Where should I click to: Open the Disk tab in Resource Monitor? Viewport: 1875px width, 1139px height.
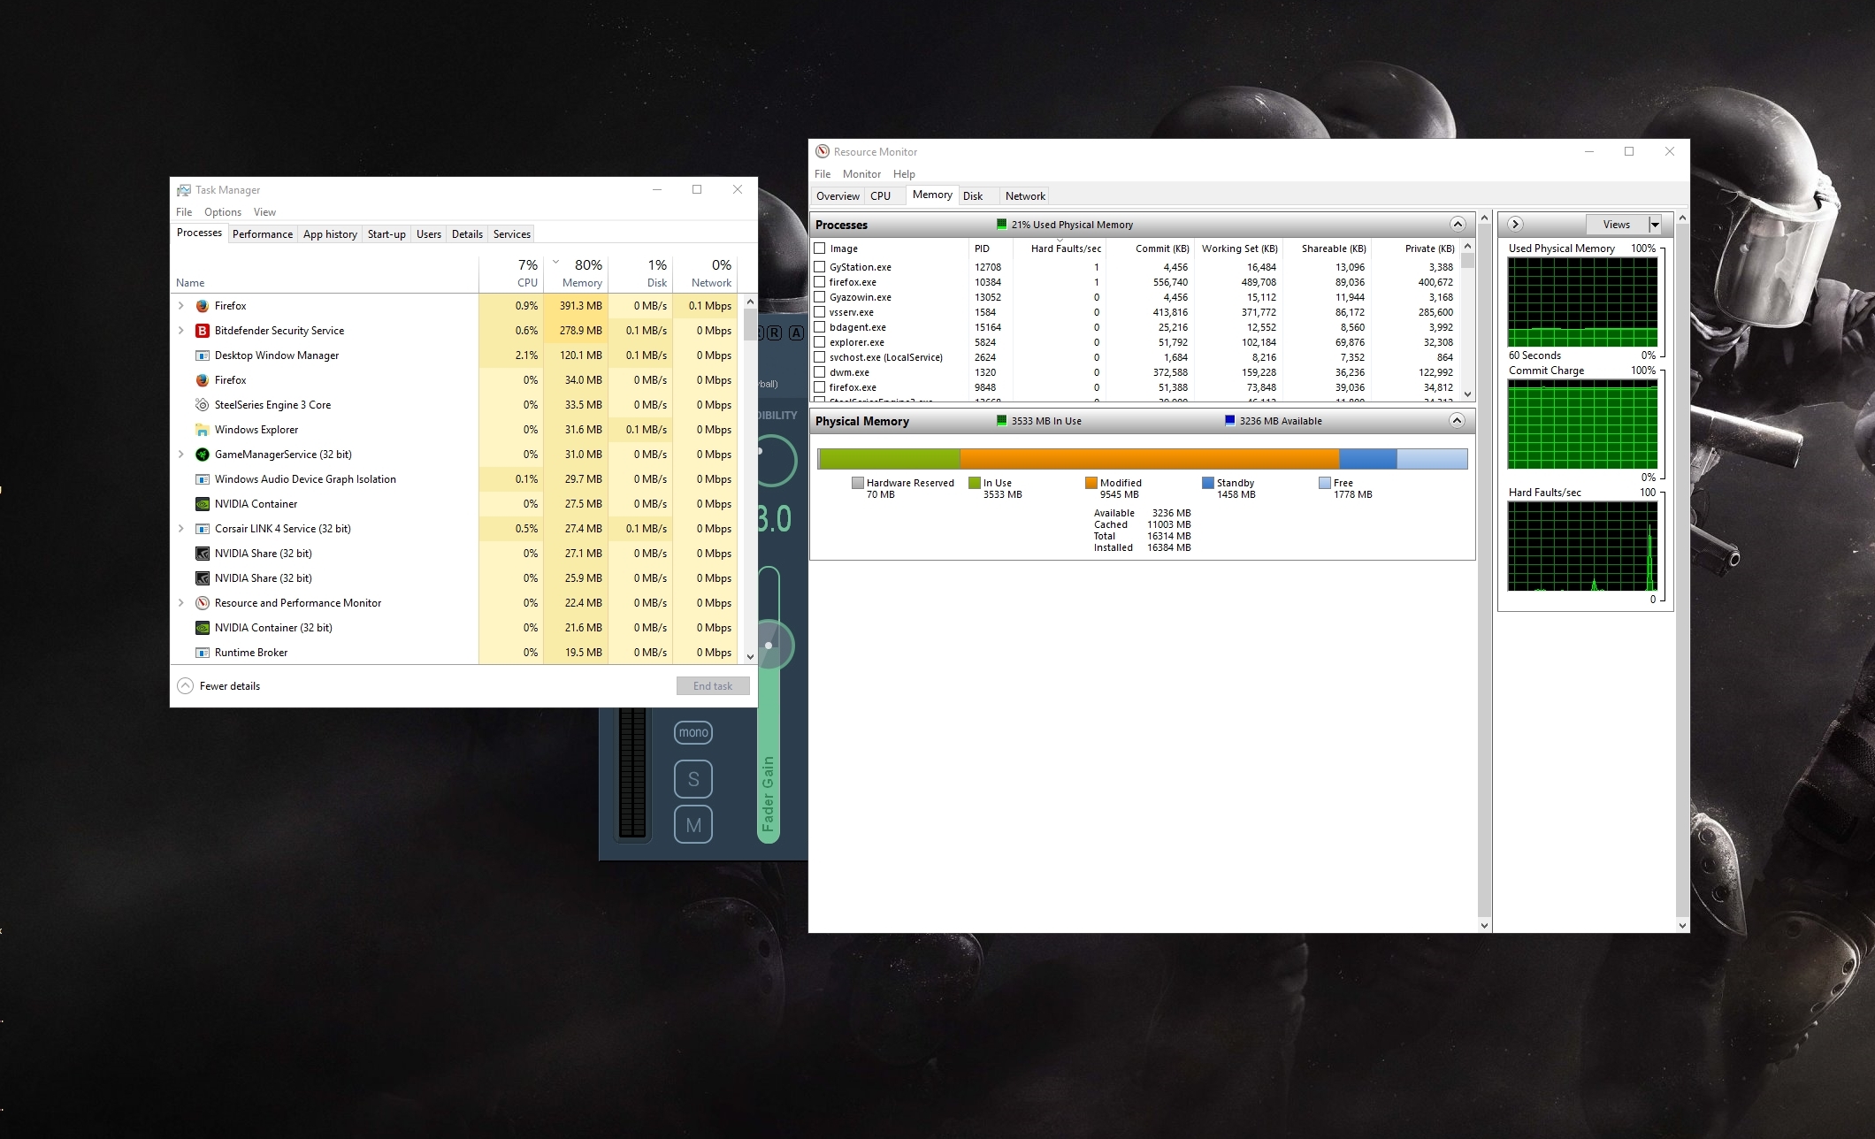tap(973, 196)
